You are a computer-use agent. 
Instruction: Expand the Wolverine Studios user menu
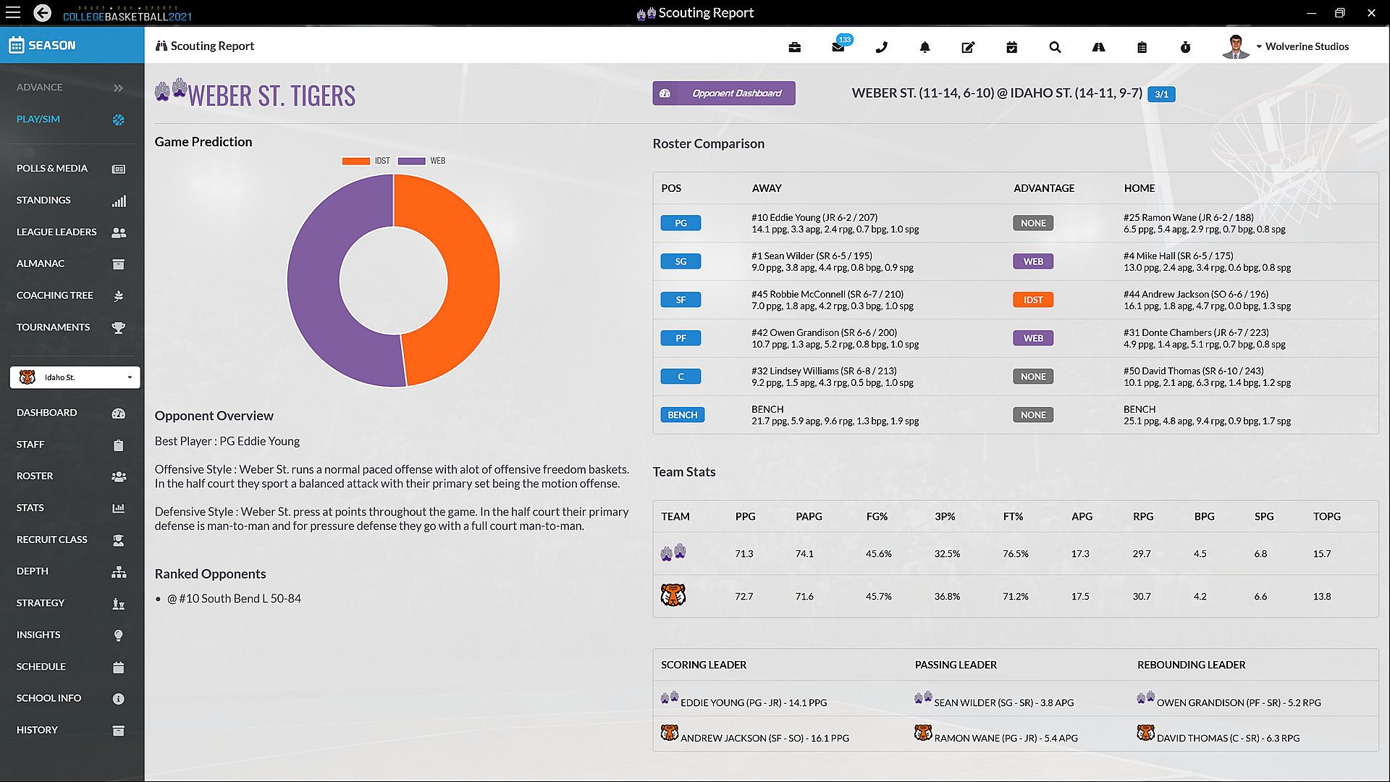click(x=1305, y=46)
